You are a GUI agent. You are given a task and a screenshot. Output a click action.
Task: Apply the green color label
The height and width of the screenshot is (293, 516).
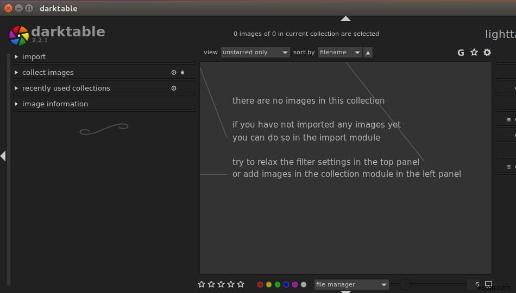point(278,284)
